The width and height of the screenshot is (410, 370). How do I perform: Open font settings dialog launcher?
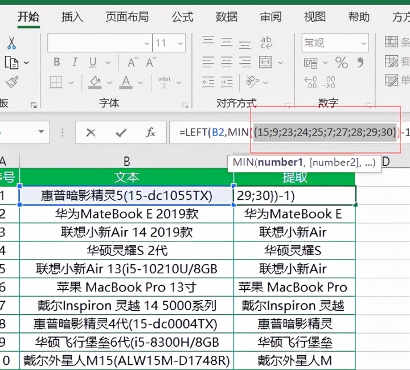[x=186, y=105]
